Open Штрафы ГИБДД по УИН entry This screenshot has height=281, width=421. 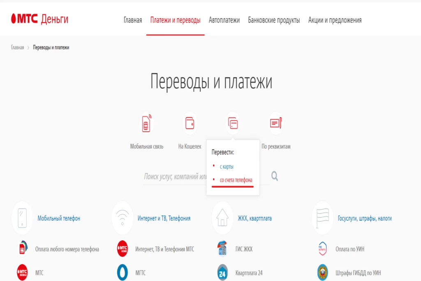(358, 273)
